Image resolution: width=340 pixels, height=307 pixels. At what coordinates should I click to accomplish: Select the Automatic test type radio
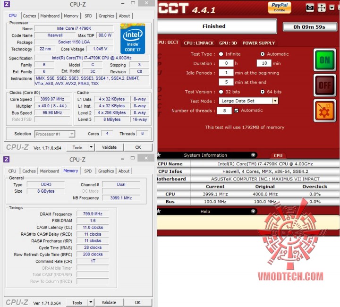pyautogui.click(x=263, y=54)
